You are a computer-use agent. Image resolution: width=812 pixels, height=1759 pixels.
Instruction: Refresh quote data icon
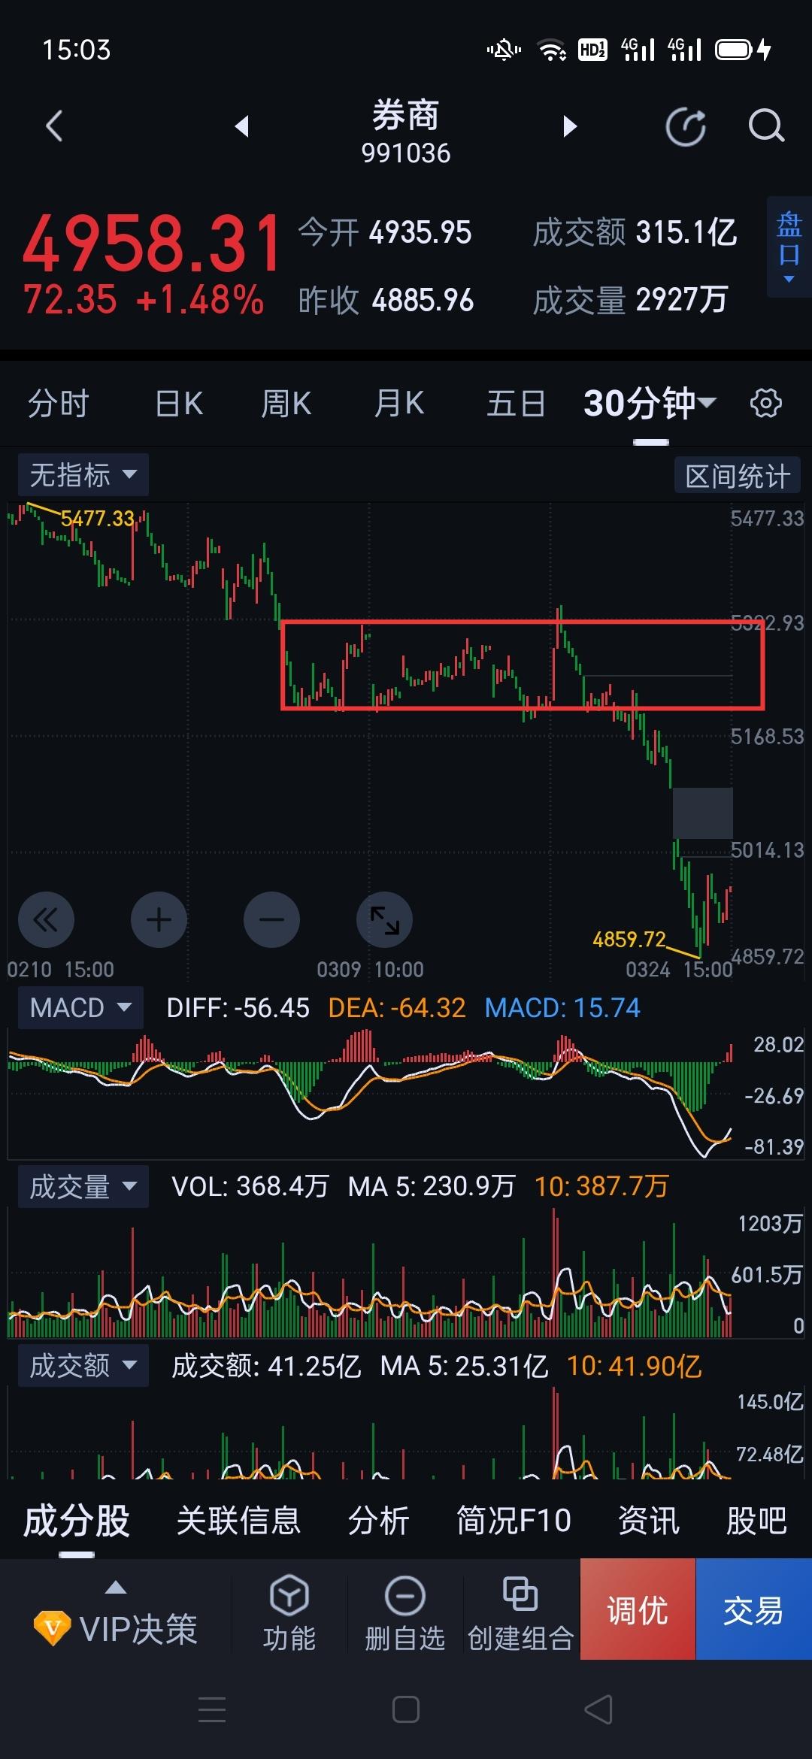click(686, 126)
